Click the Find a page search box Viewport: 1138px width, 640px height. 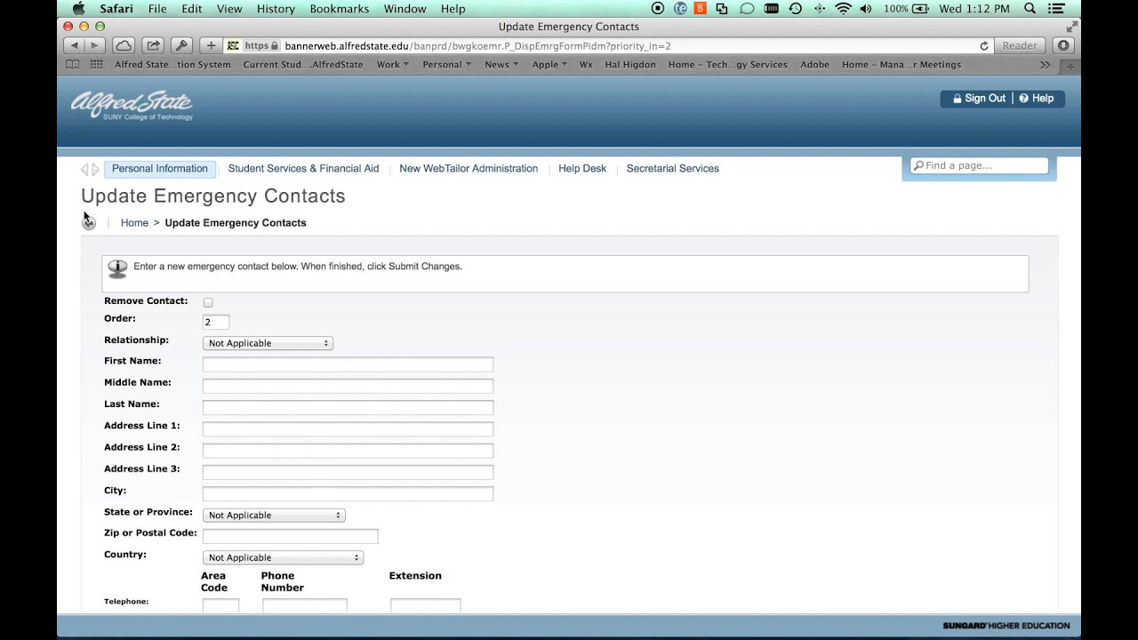click(979, 165)
